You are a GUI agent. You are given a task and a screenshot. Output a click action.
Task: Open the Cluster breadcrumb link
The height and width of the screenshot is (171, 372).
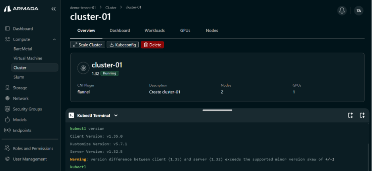click(111, 8)
